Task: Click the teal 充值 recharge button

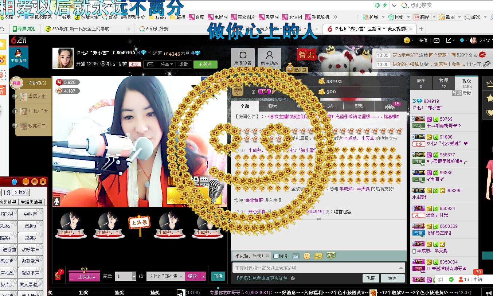Action: 218,276
